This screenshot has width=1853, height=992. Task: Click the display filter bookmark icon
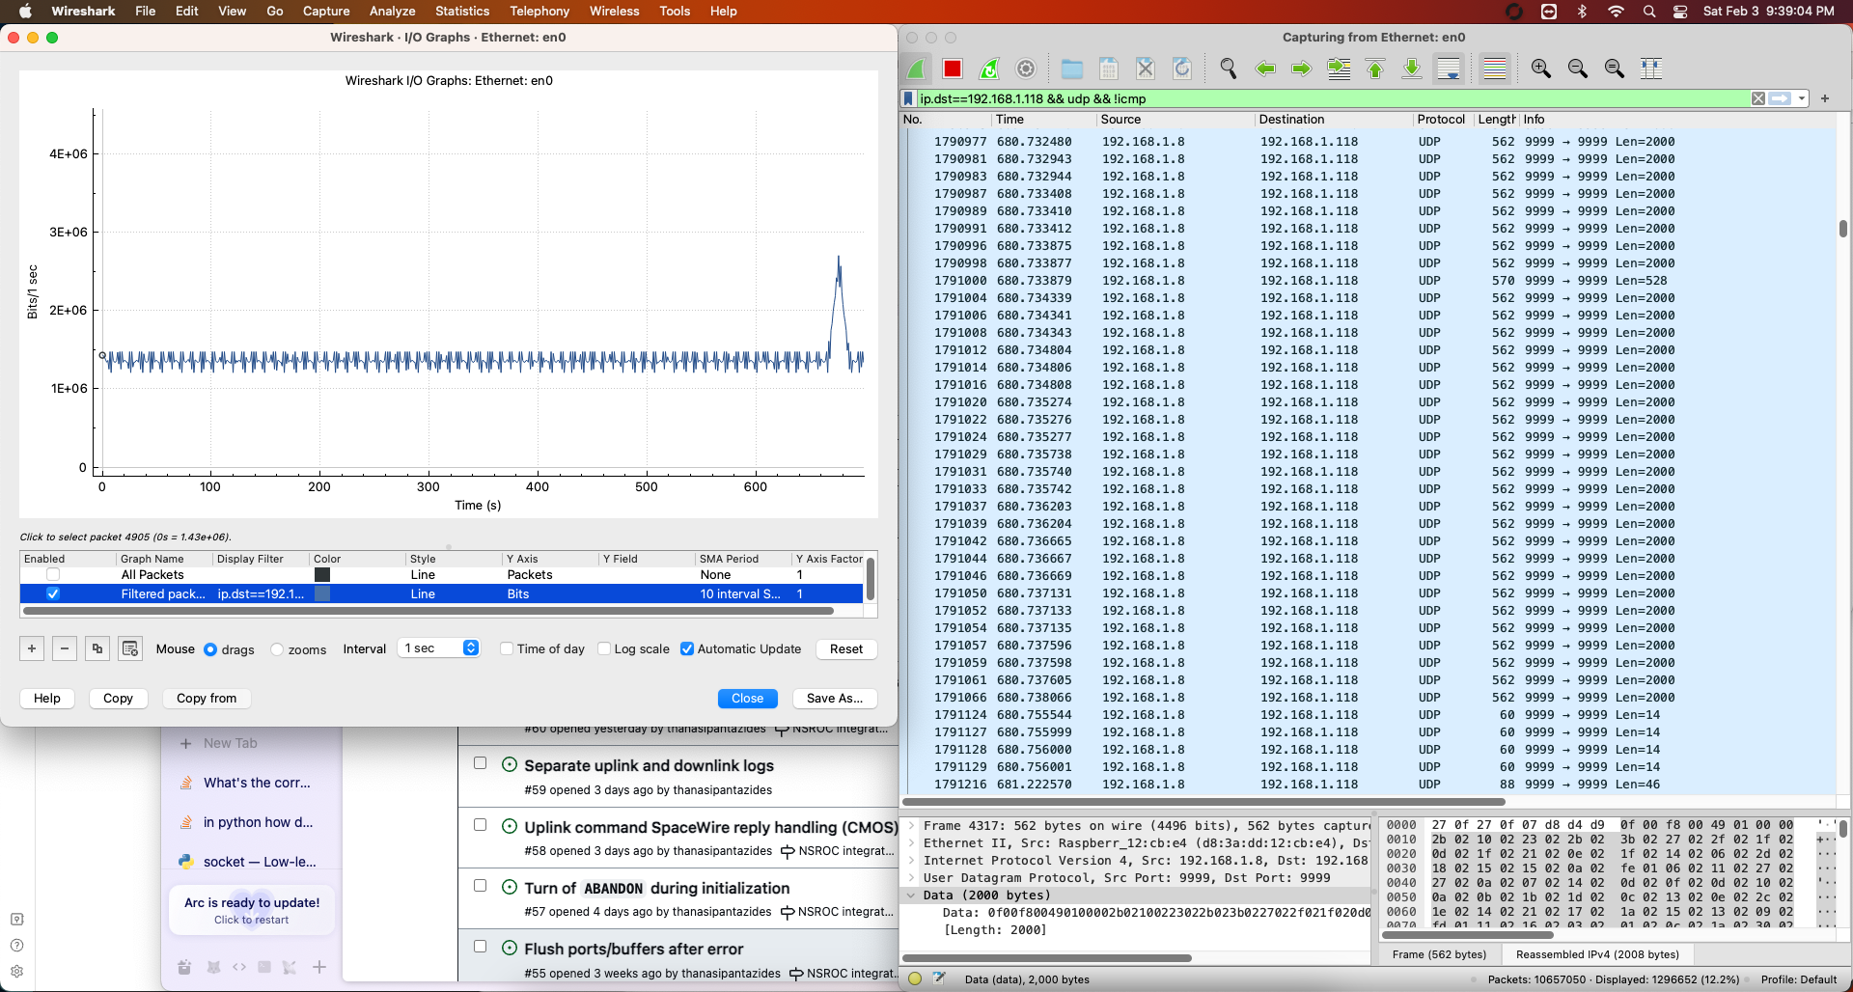click(908, 98)
